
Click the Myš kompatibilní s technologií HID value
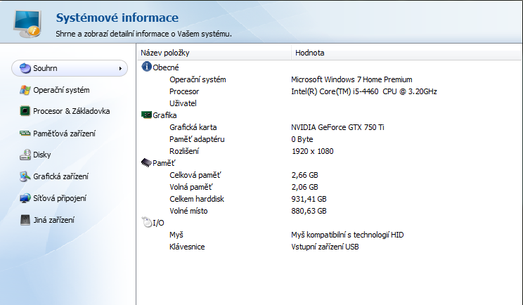click(x=347, y=235)
